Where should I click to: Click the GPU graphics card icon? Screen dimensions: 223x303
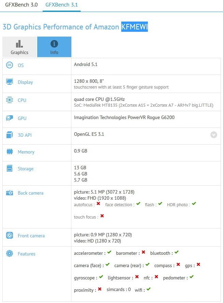[x=10, y=118]
